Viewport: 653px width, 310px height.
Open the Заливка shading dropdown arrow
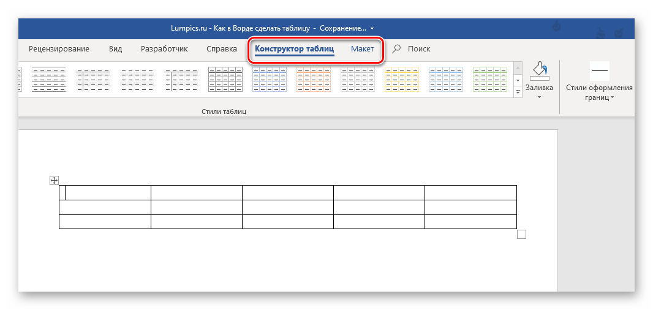[x=539, y=97]
